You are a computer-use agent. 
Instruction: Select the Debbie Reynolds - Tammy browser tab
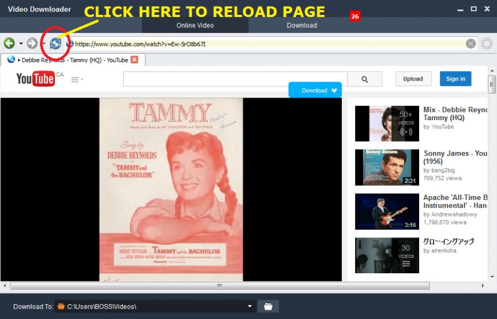point(73,60)
